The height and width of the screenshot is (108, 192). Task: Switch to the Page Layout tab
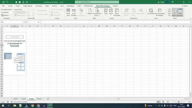click(x=28, y=6)
